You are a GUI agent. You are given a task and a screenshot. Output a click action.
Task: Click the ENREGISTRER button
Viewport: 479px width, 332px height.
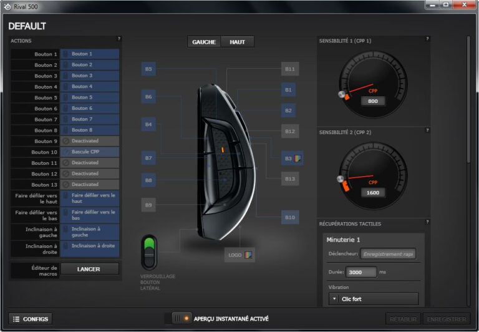coord(447,319)
